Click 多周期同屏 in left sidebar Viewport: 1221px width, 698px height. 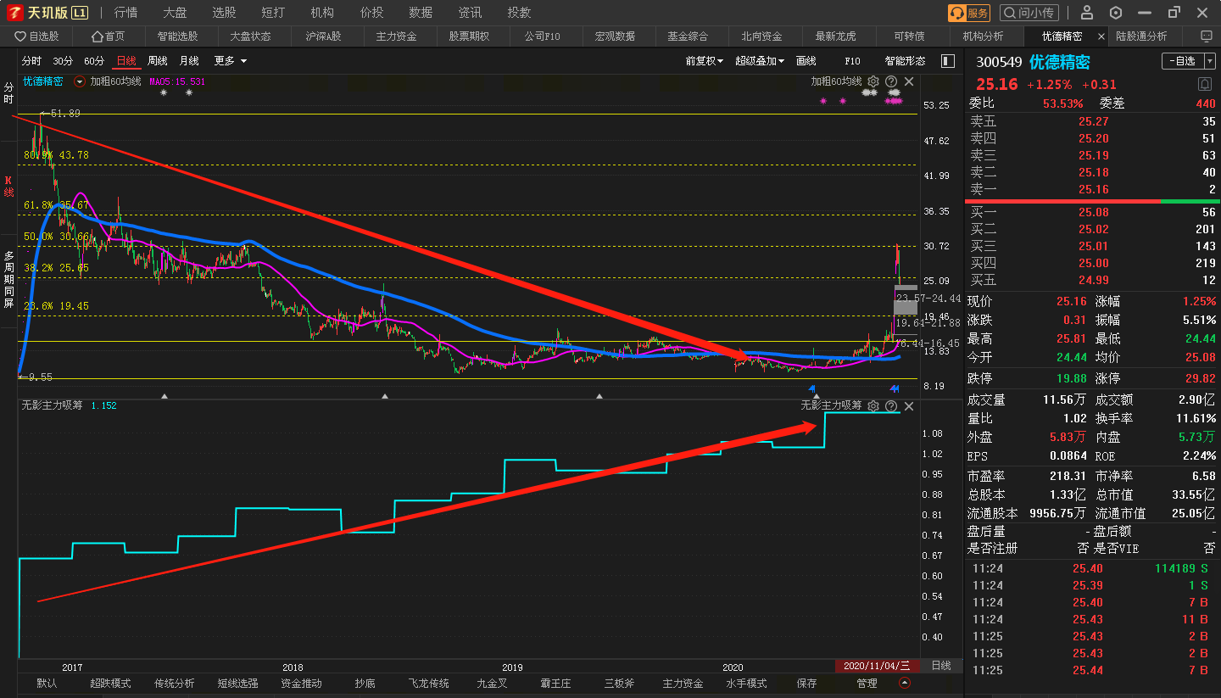(8, 279)
